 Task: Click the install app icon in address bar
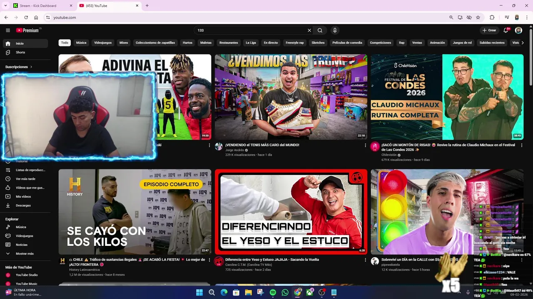tap(460, 17)
